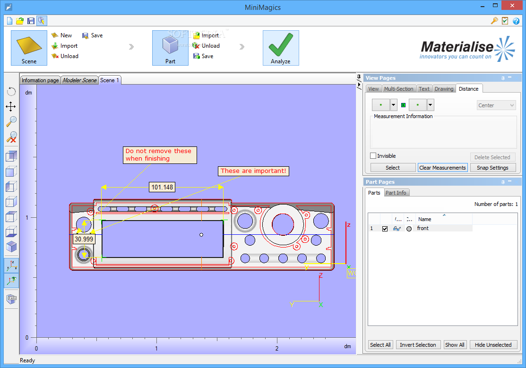Click the Select button

point(392,168)
